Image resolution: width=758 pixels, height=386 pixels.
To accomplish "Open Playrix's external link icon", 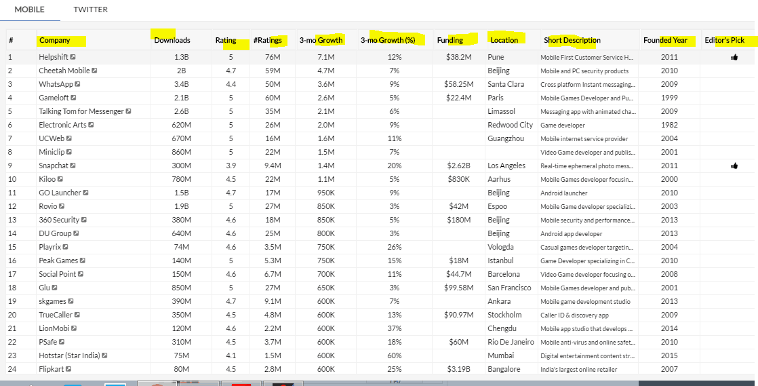I will pyautogui.click(x=66, y=247).
